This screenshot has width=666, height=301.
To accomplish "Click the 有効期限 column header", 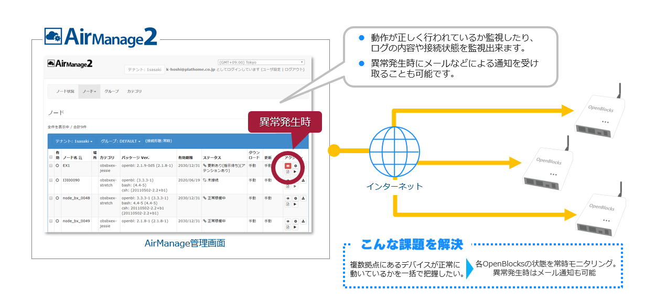I will (x=186, y=157).
